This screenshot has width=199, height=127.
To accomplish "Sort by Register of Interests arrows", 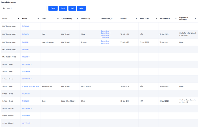I will coord(195,19).
